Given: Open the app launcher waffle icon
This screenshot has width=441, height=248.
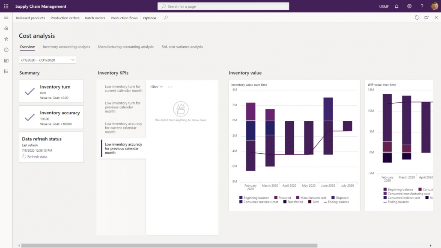Looking at the screenshot, I should click(x=6, y=6).
